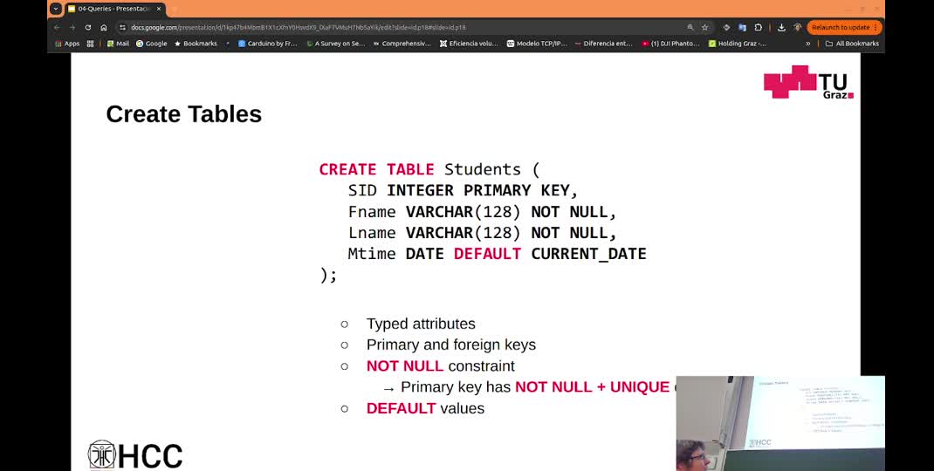This screenshot has width=934, height=471.
Task: Open the Downloads icon in toolbar
Action: click(781, 27)
